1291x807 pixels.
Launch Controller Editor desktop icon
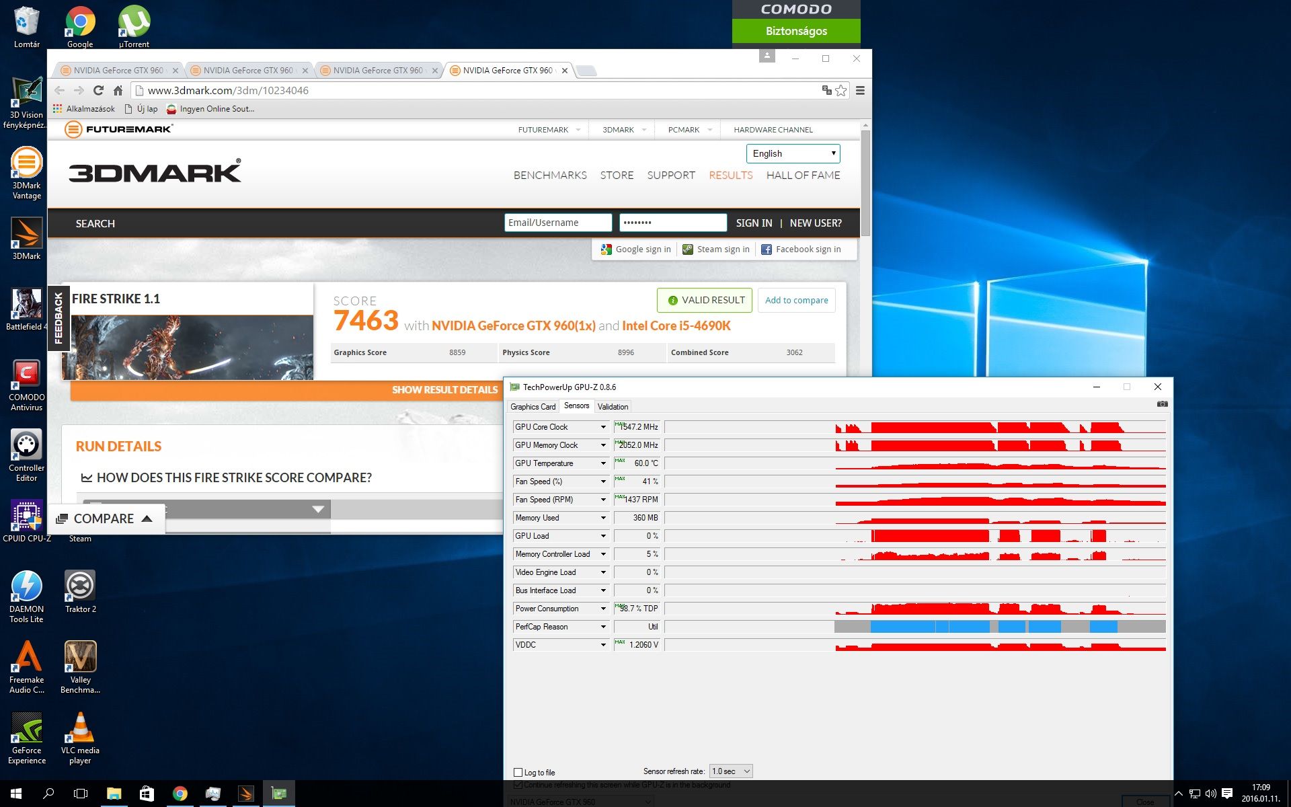(x=27, y=455)
